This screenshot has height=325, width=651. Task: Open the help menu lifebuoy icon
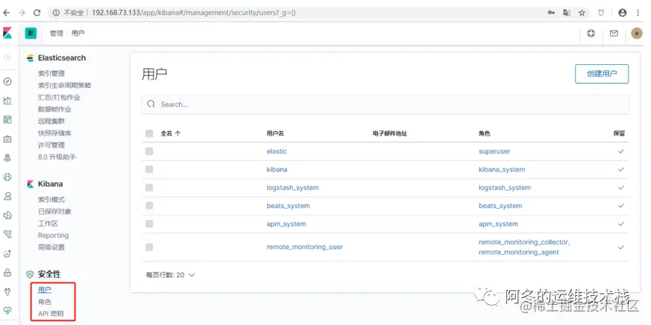[591, 34]
